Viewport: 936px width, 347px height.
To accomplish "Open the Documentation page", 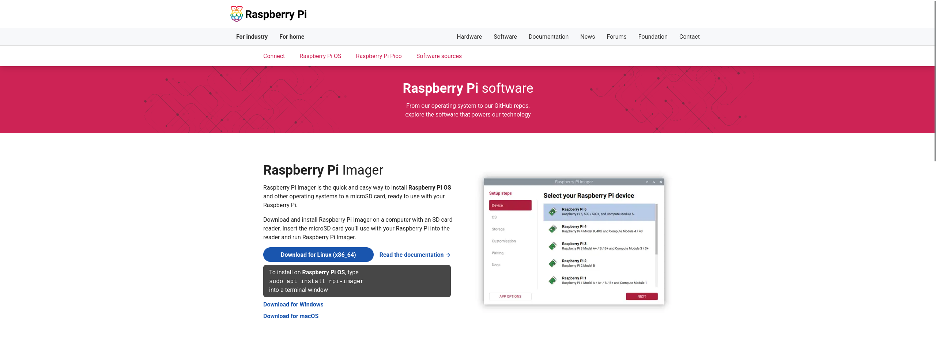I will click(x=548, y=37).
